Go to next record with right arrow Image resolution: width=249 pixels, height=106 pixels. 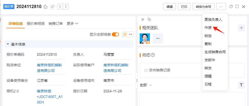click(x=66, y=7)
